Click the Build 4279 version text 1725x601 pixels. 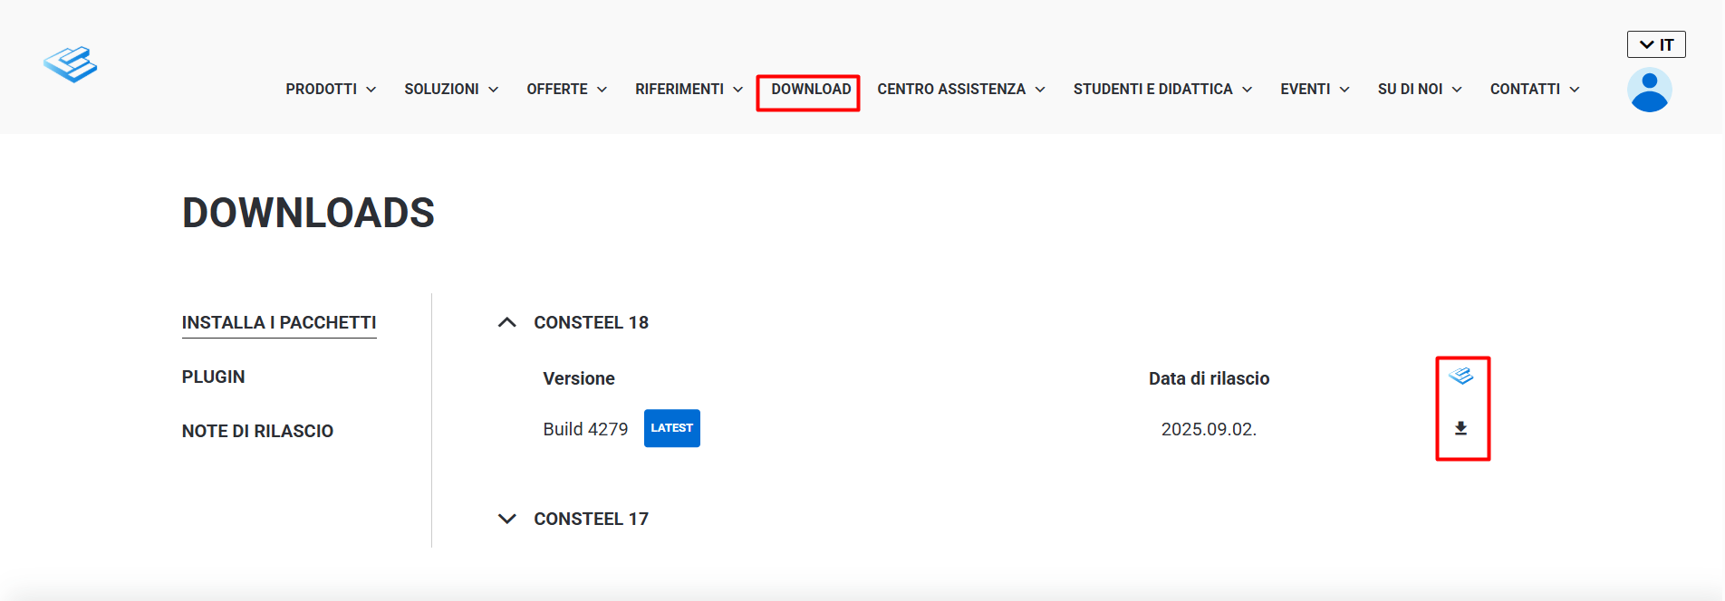(x=585, y=429)
